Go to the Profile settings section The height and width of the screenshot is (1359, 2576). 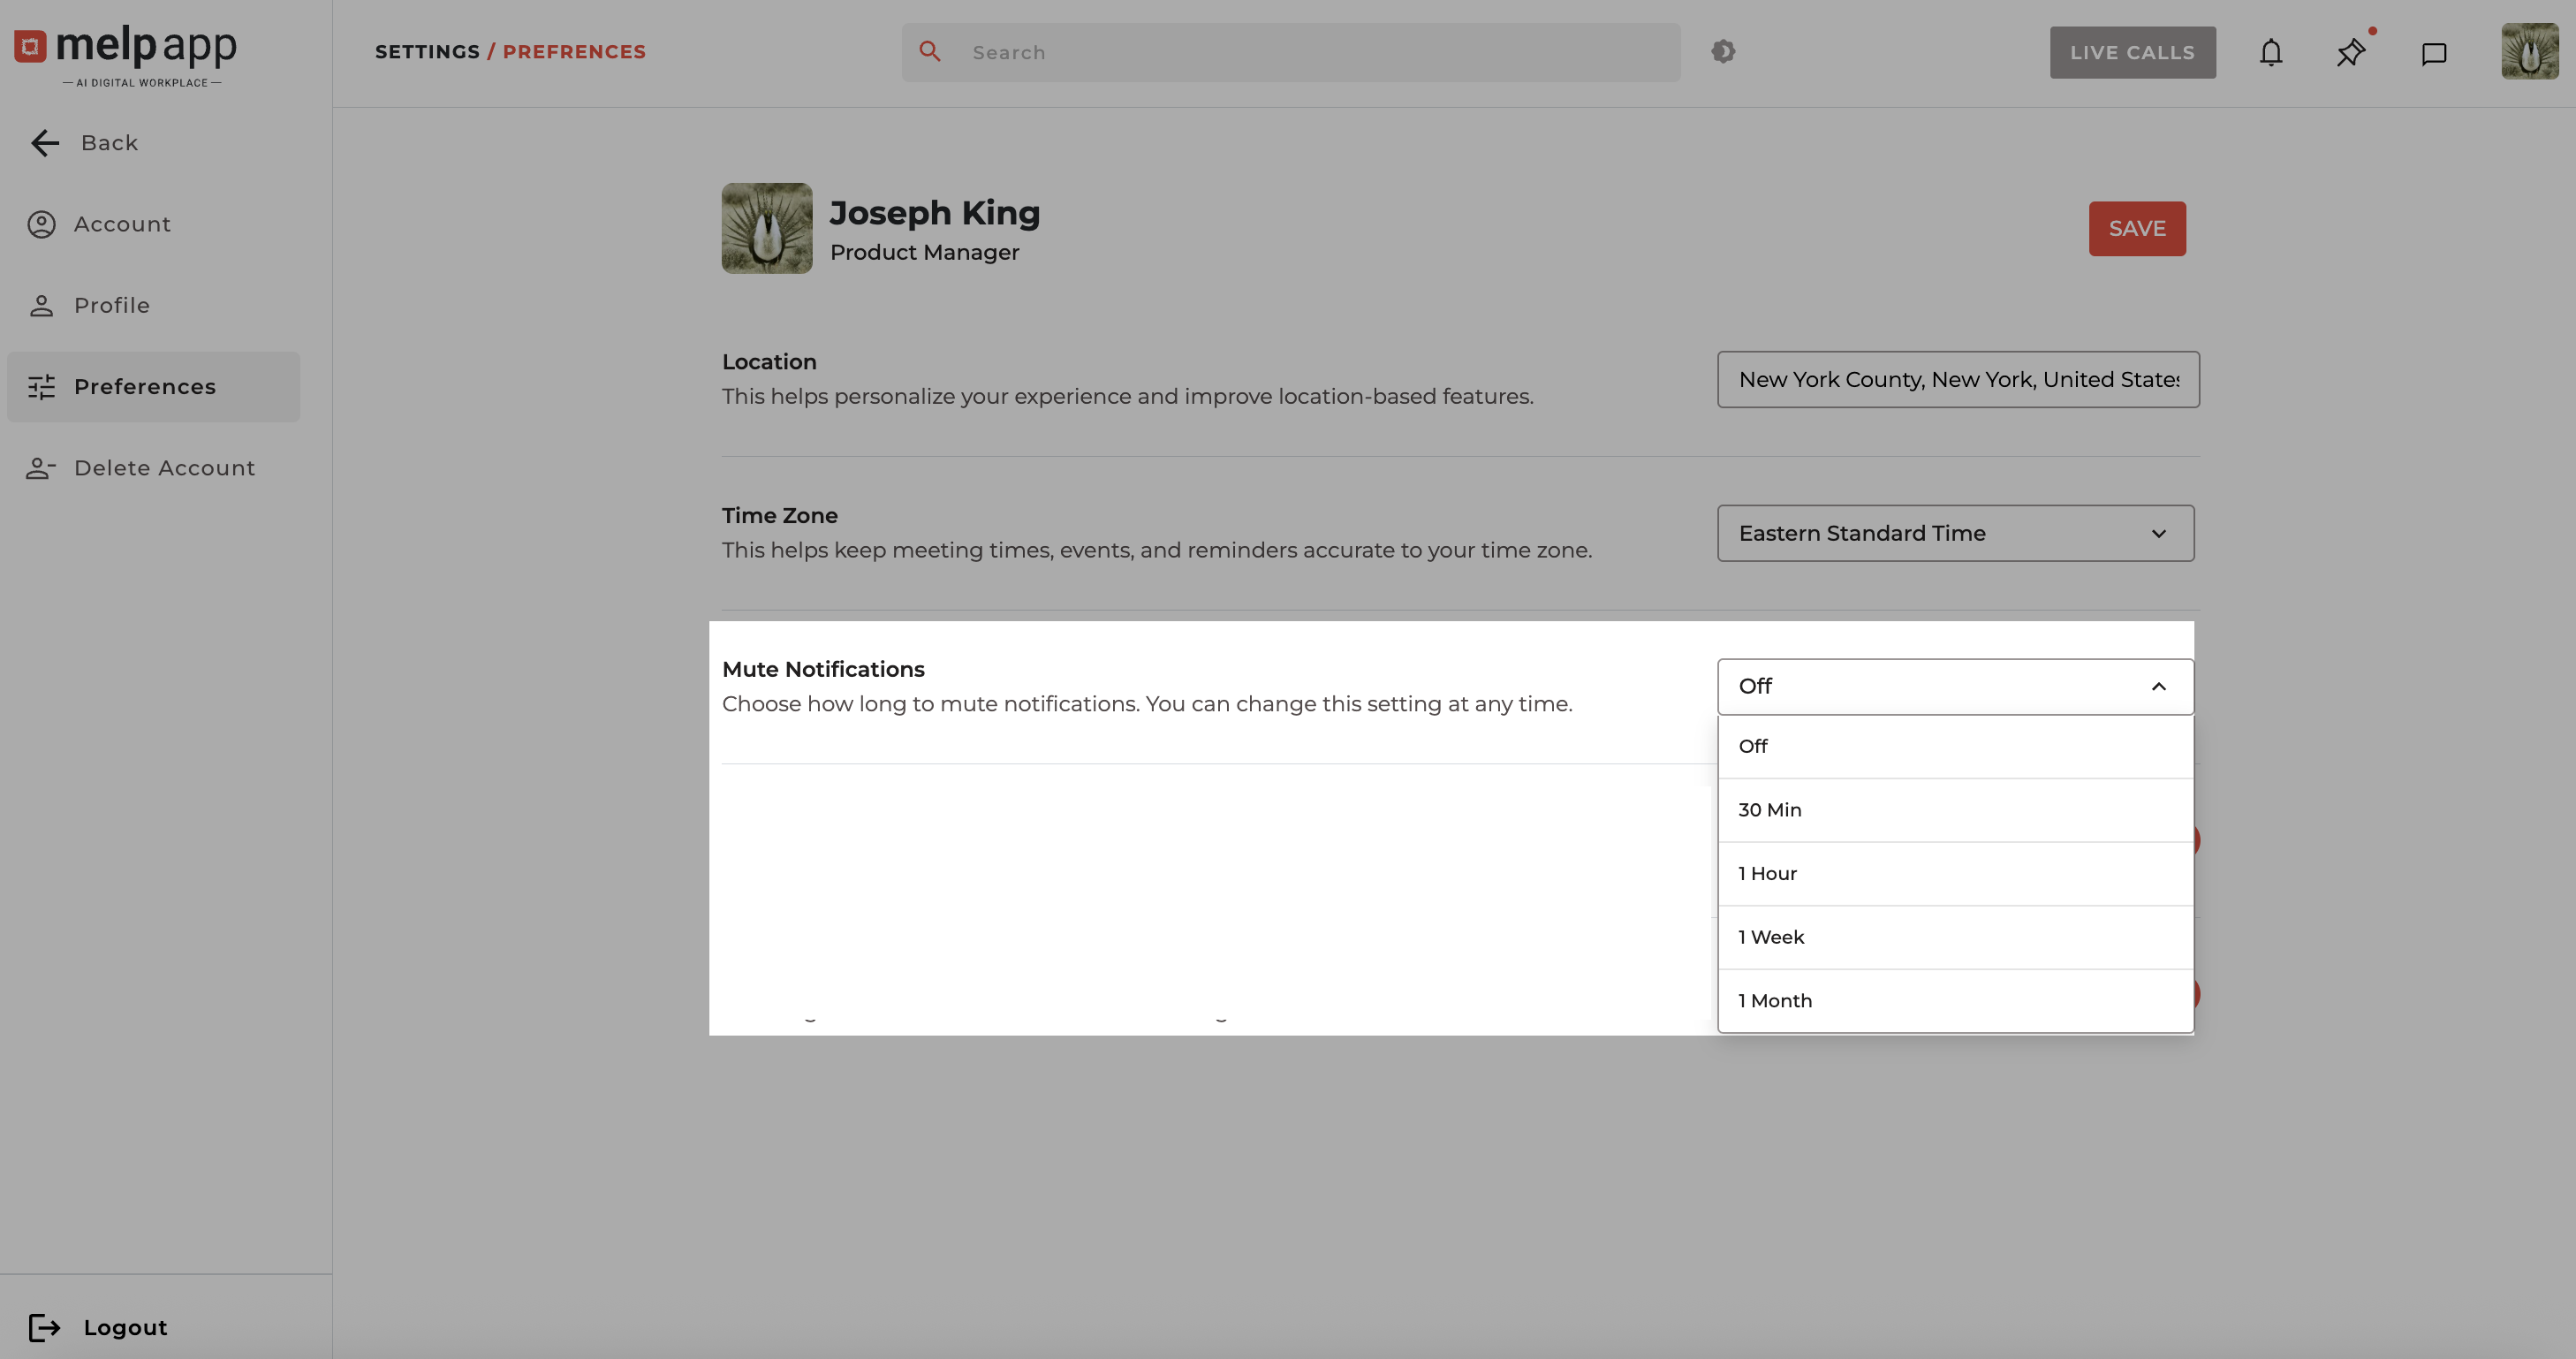tap(111, 305)
